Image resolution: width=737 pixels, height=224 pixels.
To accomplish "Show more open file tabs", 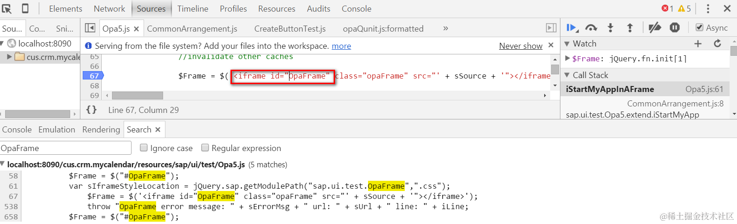I will [x=445, y=28].
